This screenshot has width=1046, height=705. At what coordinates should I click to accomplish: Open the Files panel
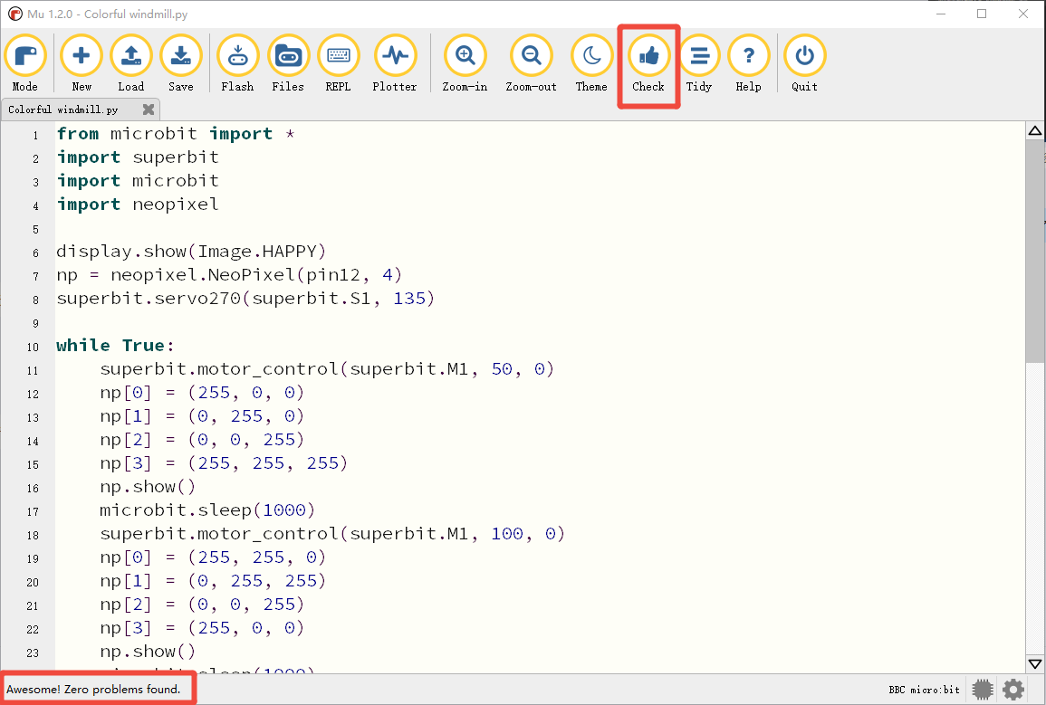click(x=288, y=64)
